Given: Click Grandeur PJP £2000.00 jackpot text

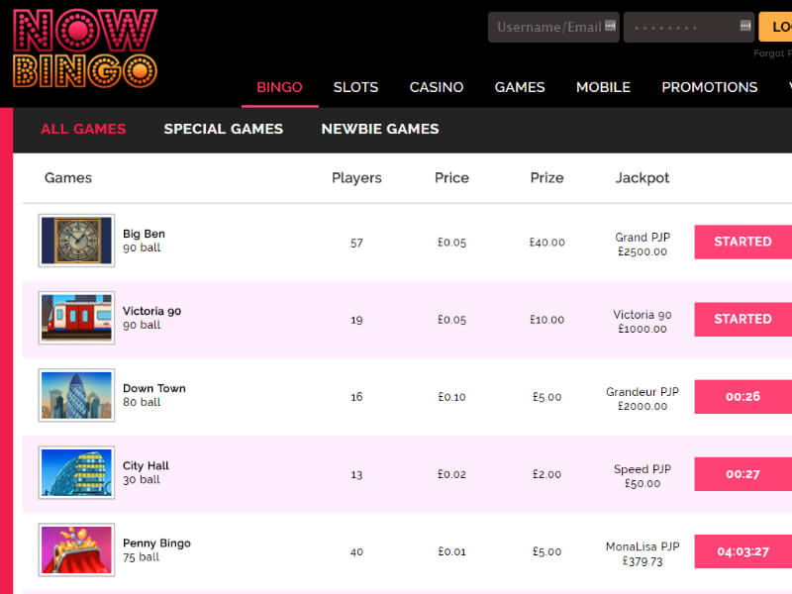Looking at the screenshot, I should tap(643, 399).
